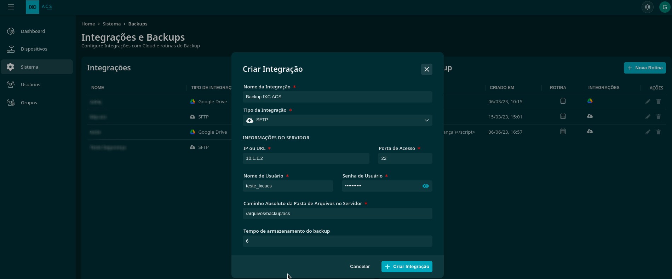Edit the backup created 06/06/23, 16:57
The height and width of the screenshot is (279, 672).
(x=648, y=132)
